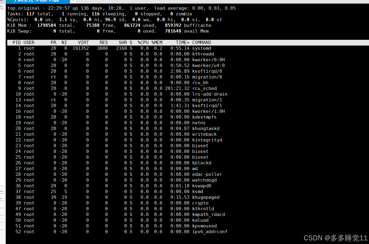Click the '75388 free' memory value

tap(101, 25)
